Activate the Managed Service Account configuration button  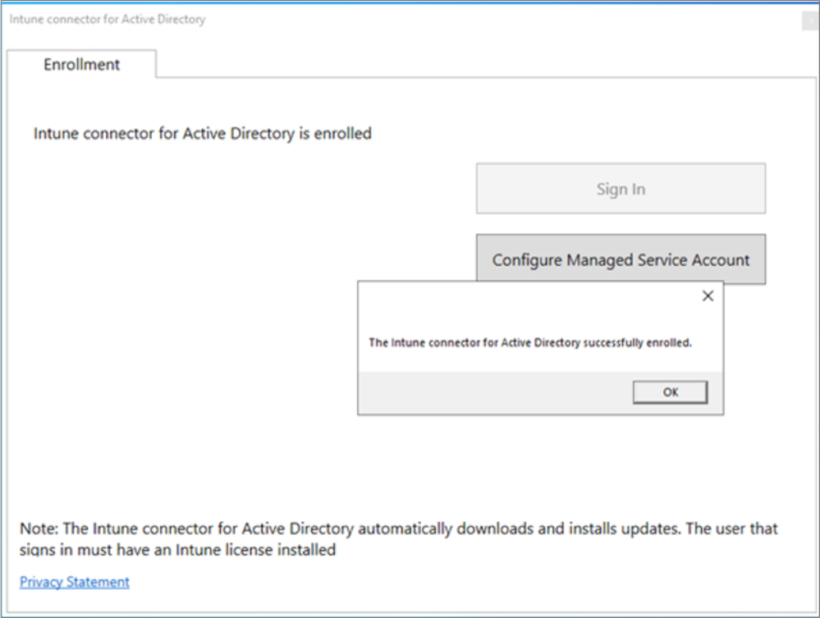point(621,260)
